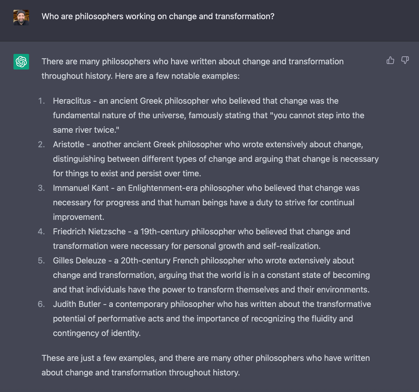Click the list number 1 marker
The image size is (419, 392).
(x=41, y=101)
